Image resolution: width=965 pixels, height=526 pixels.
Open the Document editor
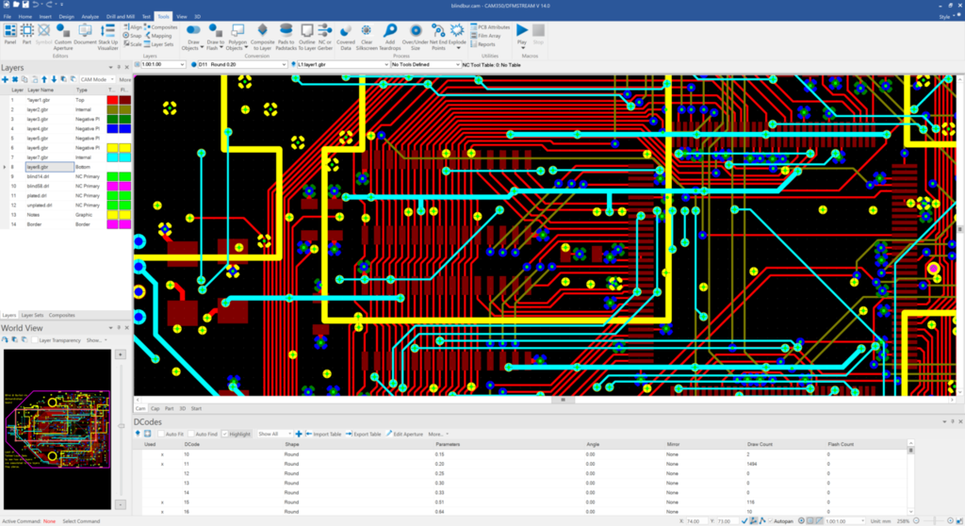click(x=85, y=35)
